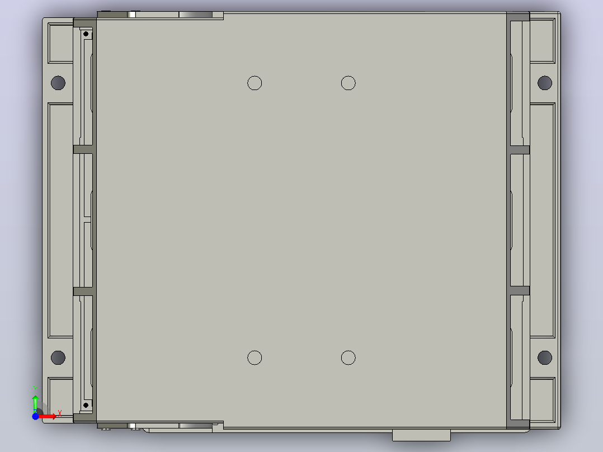
Task: Select the hinge bracket along the top-left edge
Action: 161,15
